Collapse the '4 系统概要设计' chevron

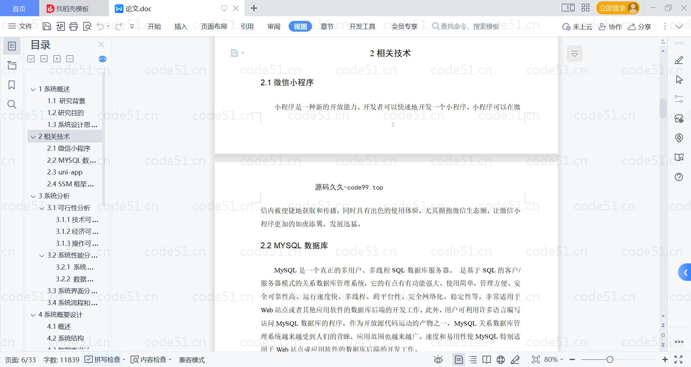pyautogui.click(x=33, y=315)
